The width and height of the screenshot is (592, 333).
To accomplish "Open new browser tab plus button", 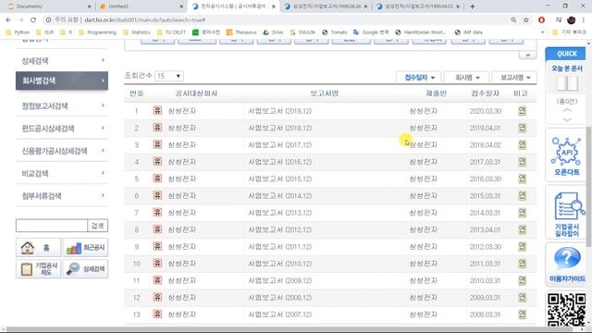I will (472, 6).
